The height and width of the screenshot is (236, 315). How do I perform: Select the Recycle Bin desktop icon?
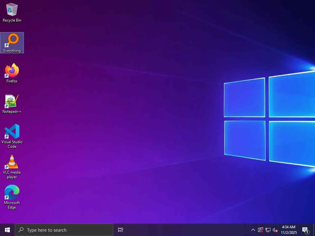tap(12, 13)
